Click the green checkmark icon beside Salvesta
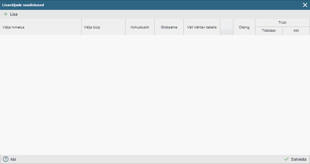The image size is (310, 164). point(286,159)
